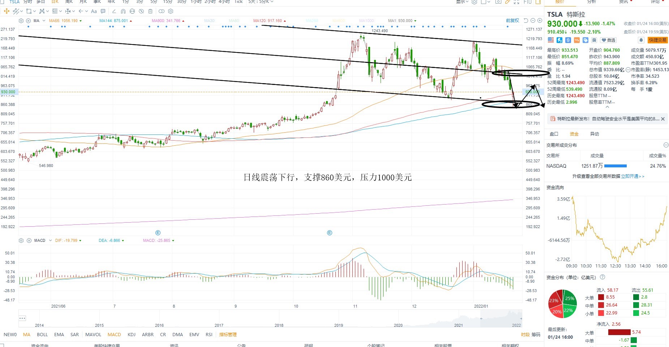Click the timeline navigator range window
The image size is (669, 347).
point(501,318)
